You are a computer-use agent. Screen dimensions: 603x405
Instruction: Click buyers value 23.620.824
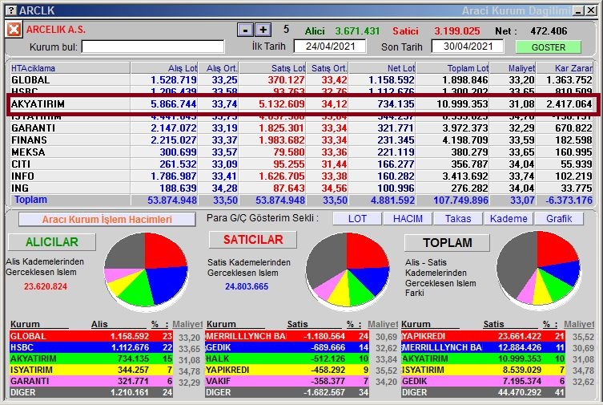pos(46,286)
